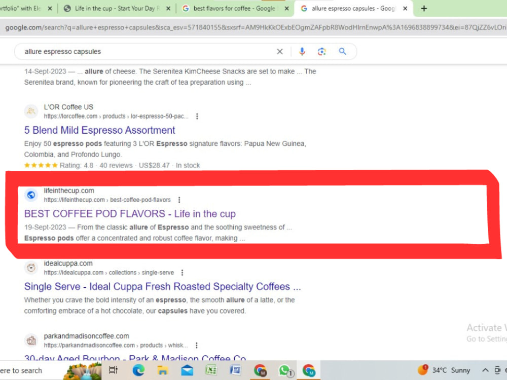507x380 pixels.
Task: Open 'Single Serve - Ideal Cuppa' result
Action: [163, 287]
